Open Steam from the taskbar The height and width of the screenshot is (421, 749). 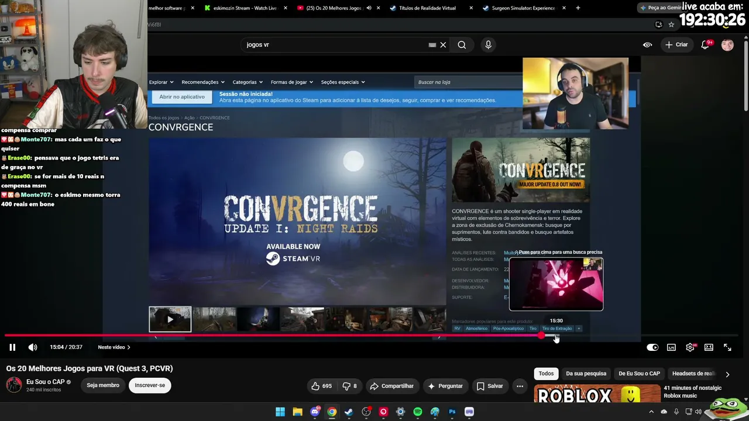click(x=349, y=412)
